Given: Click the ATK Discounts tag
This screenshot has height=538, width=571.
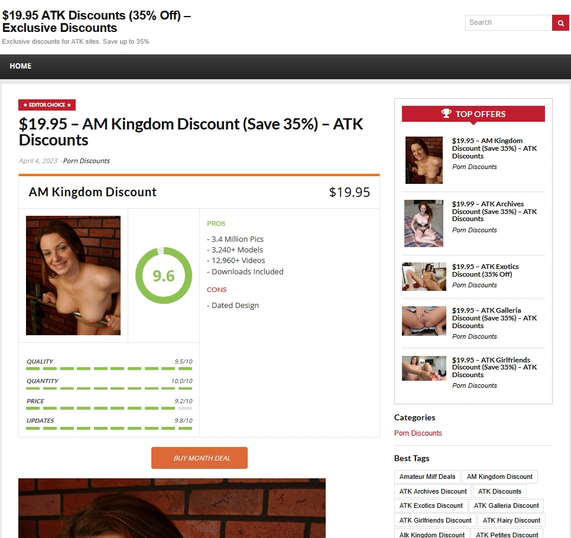Looking at the screenshot, I should click(x=499, y=491).
